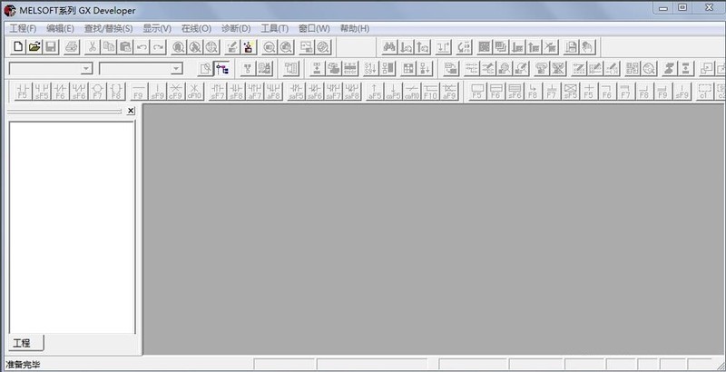Viewport: 726px width, 372px height.
Task: Insert parallel closed contact sF6 symbol
Action: point(79,91)
